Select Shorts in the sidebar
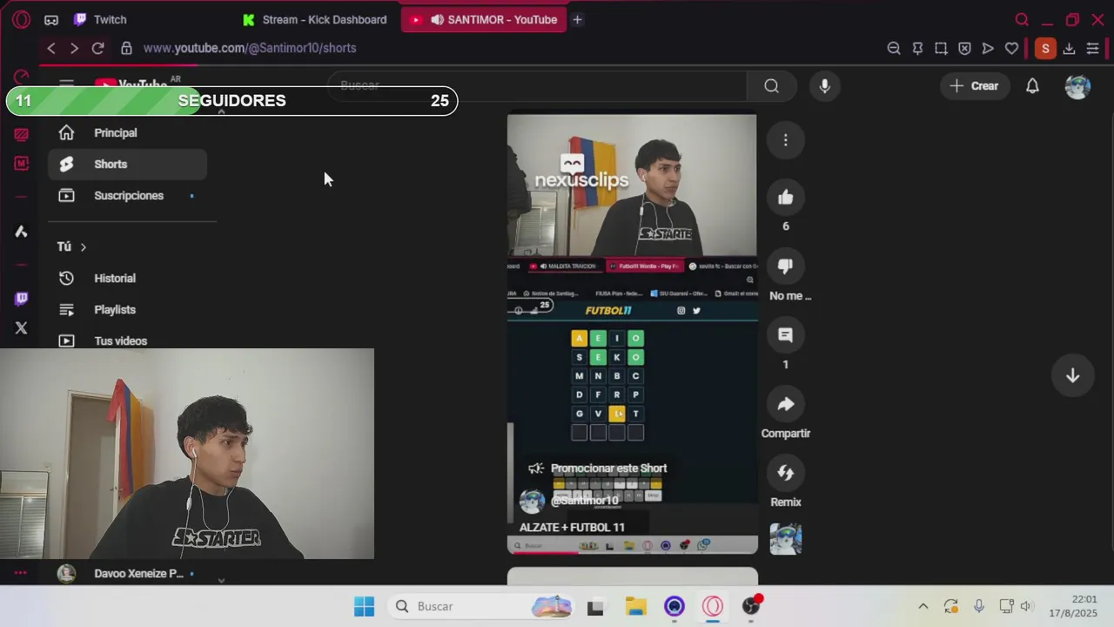The width and height of the screenshot is (1114, 627). pos(127,164)
